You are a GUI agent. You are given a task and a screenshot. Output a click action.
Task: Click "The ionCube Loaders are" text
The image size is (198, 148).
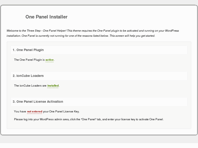click(x=30, y=86)
